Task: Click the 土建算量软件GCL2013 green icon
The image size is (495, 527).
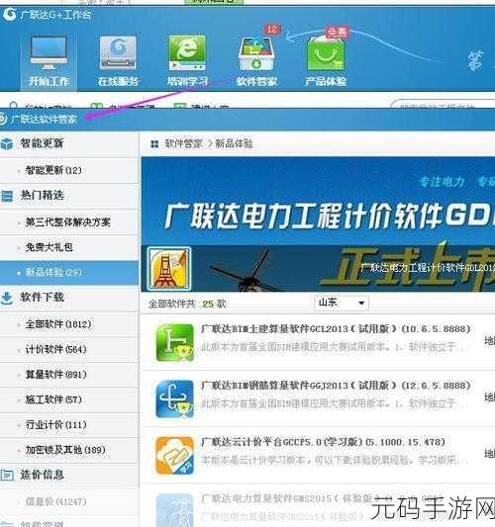Action: 175,342
